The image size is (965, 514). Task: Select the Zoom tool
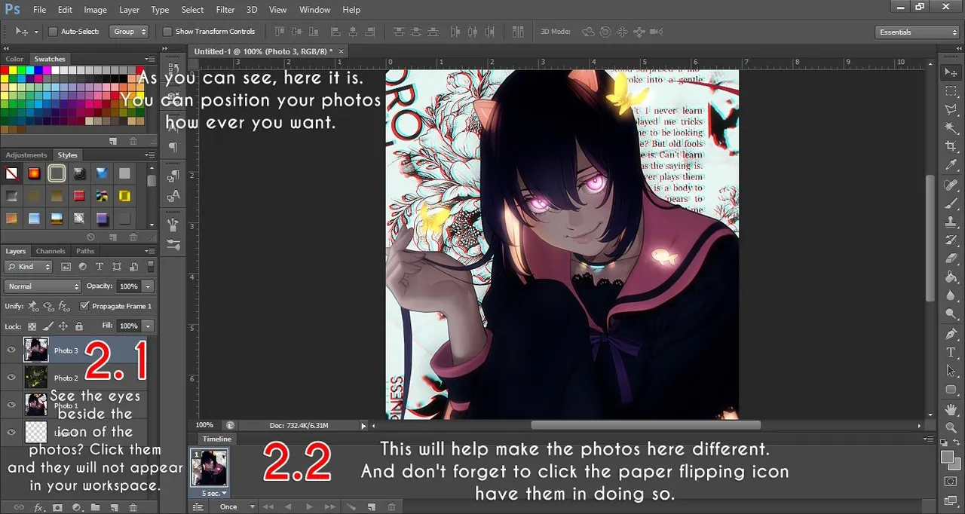[951, 427]
